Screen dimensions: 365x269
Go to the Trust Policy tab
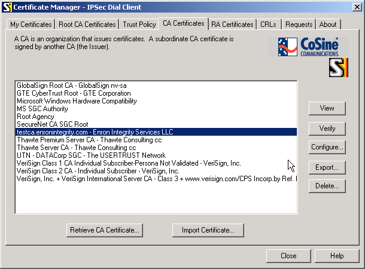click(x=139, y=25)
